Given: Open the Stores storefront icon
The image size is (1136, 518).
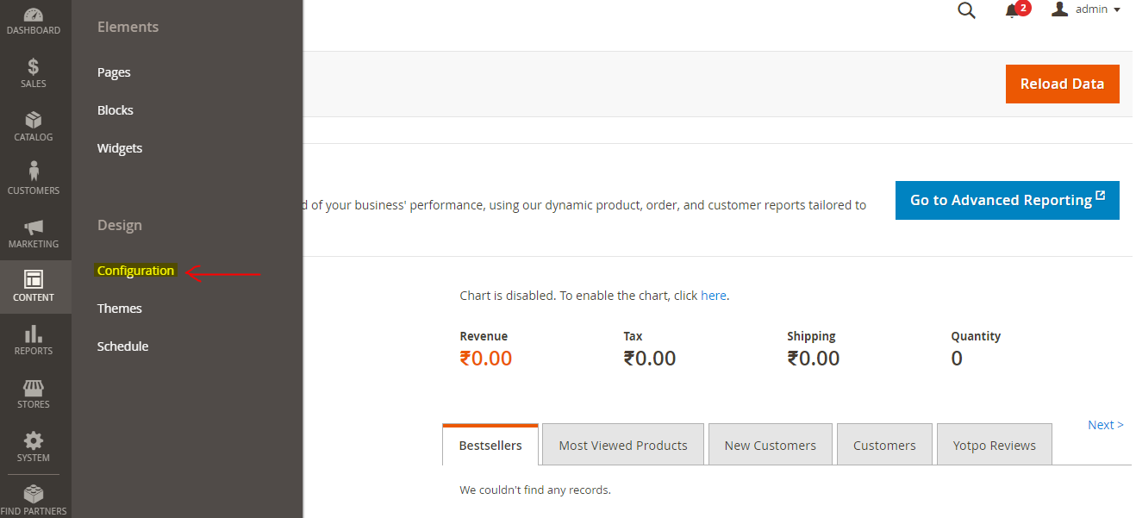Looking at the screenshot, I should (x=34, y=388).
